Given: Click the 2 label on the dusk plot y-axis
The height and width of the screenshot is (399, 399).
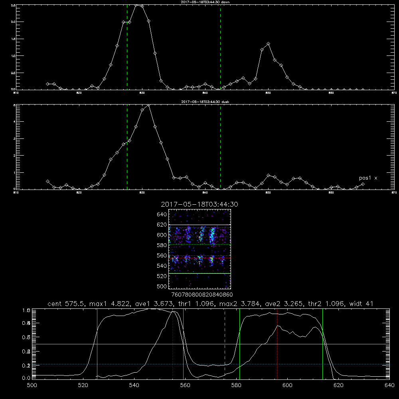Looking at the screenshot, I should click(14, 156).
